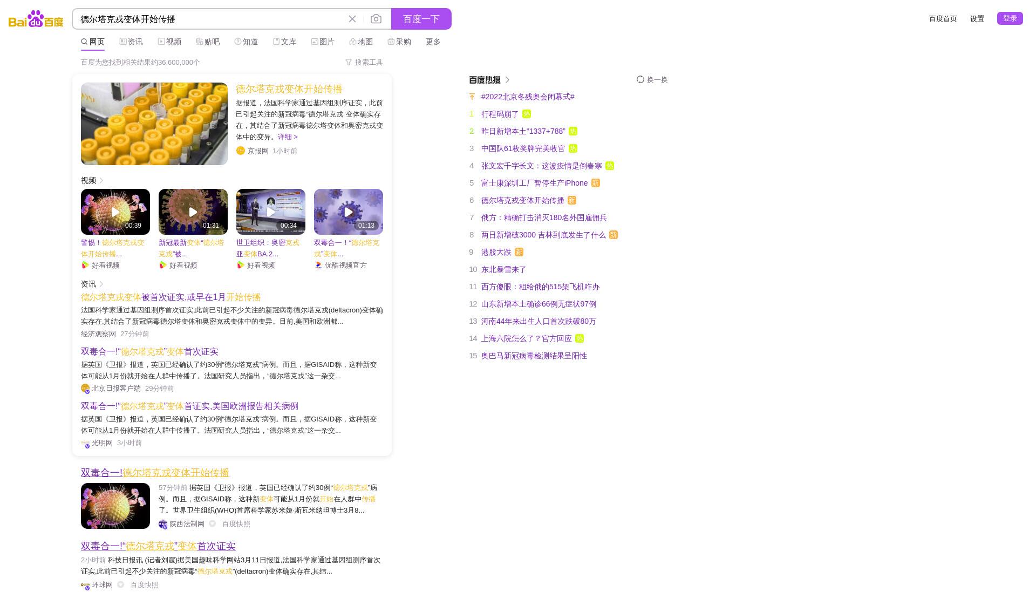This screenshot has height=592, width=1036.
Task: Click 环球网 source icon
Action: (x=85, y=585)
